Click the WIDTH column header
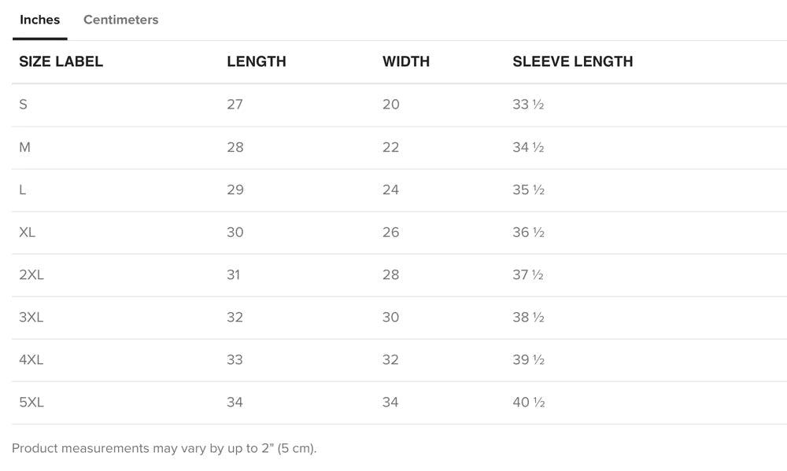Screen dimensions: 787x471 (406, 61)
